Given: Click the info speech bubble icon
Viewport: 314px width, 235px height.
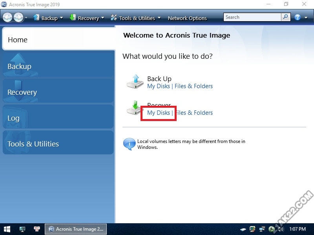Looking at the screenshot, I should 129,144.
